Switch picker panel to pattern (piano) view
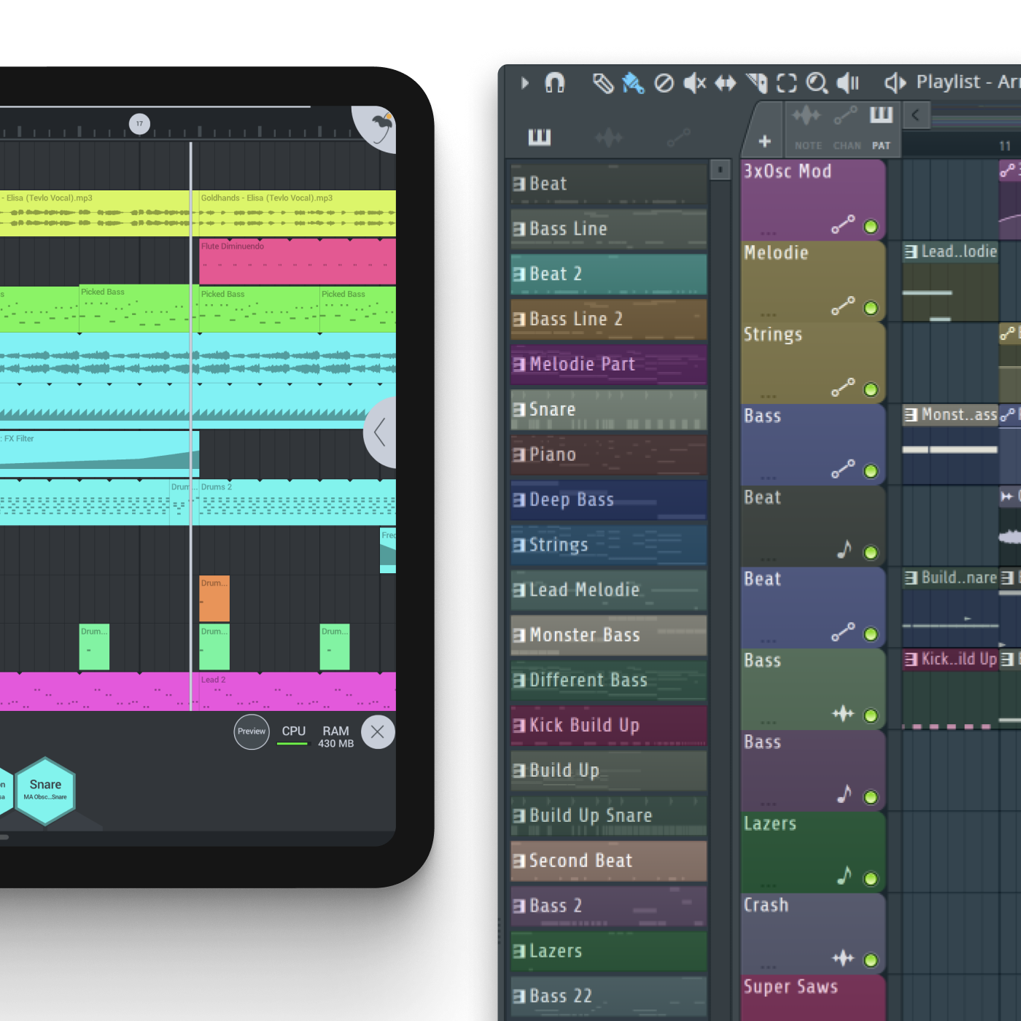1021x1021 pixels. point(540,136)
